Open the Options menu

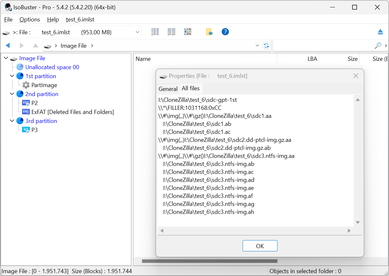(30, 20)
